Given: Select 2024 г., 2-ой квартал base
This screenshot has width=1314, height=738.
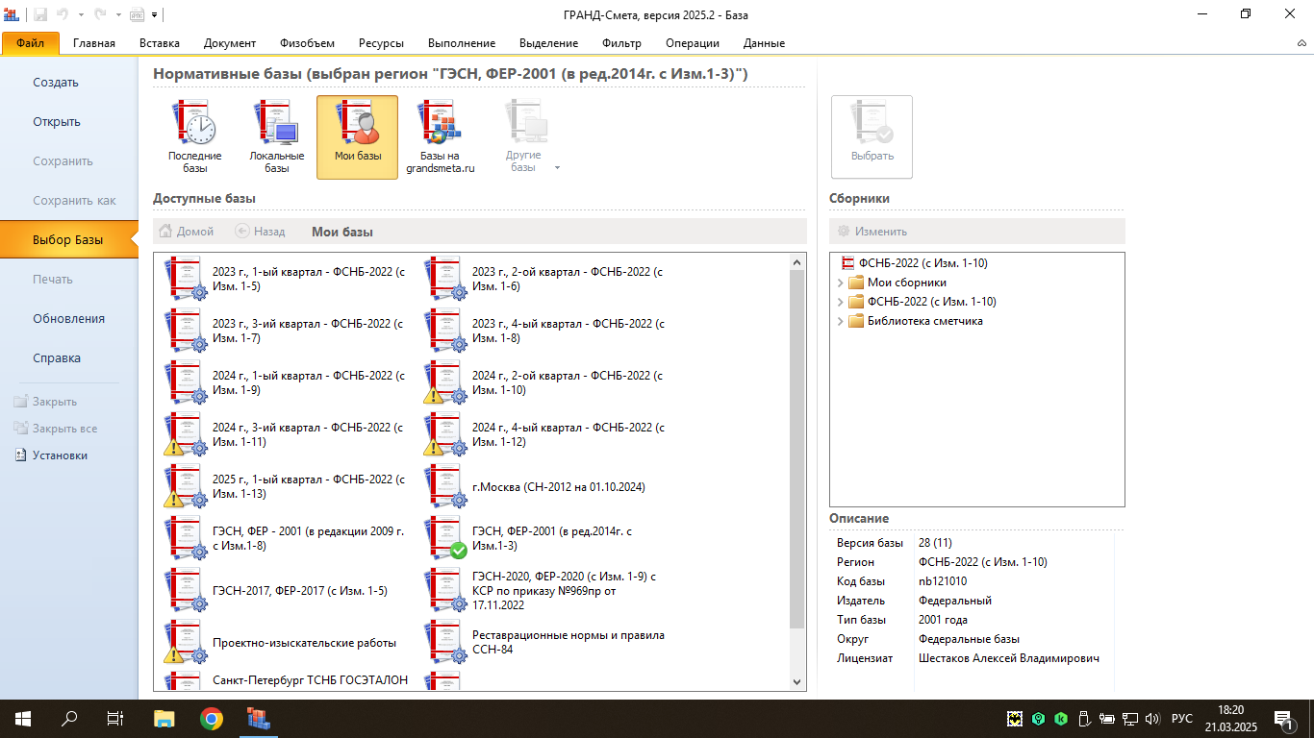Looking at the screenshot, I should click(x=545, y=382).
